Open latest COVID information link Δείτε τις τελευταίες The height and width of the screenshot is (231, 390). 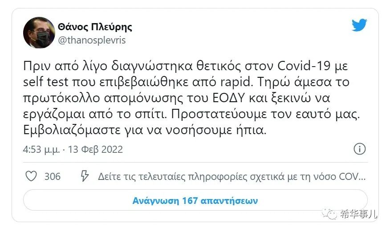(x=232, y=176)
